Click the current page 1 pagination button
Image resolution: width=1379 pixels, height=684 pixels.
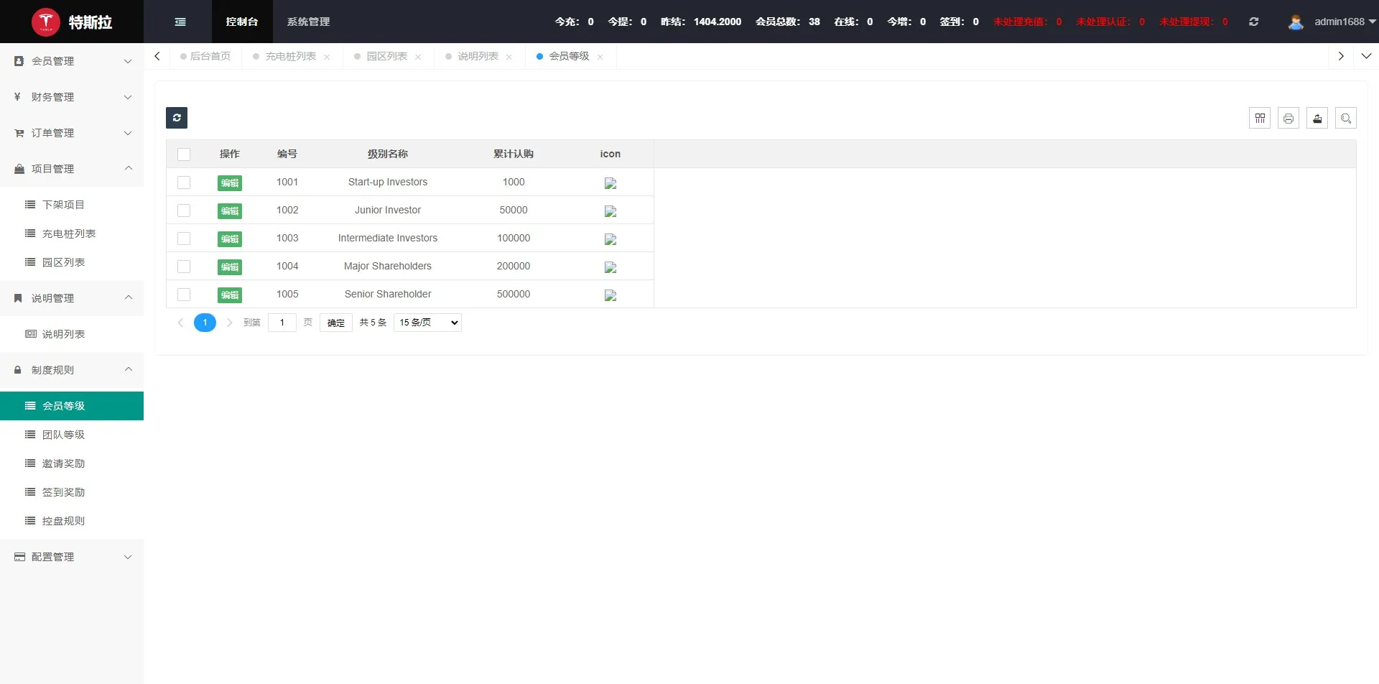[205, 323]
